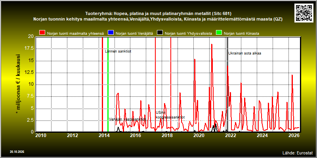Click the y-axis value '5'
This screenshot has width=317, height=158.
click(x=32, y=108)
